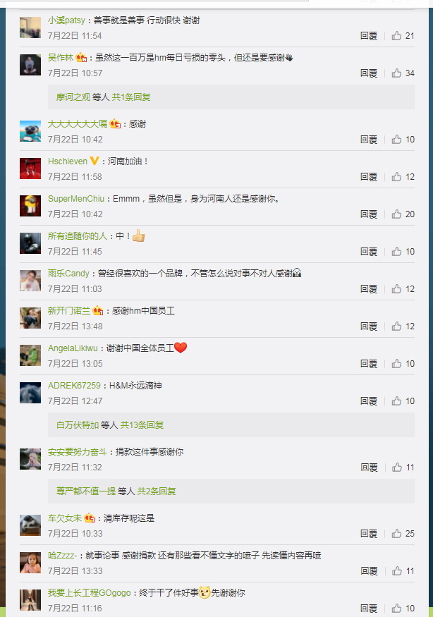
Task: Reply to 所有追随你的人's comment
Action: [369, 252]
